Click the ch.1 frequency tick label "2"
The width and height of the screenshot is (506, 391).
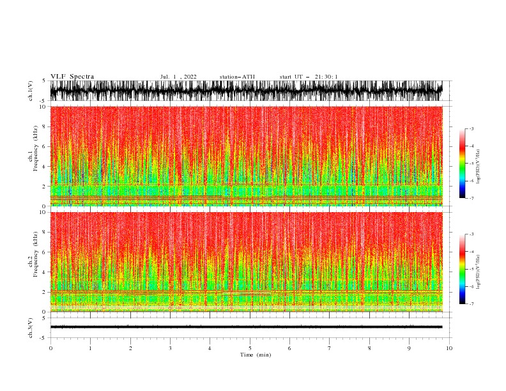[x=44, y=187]
